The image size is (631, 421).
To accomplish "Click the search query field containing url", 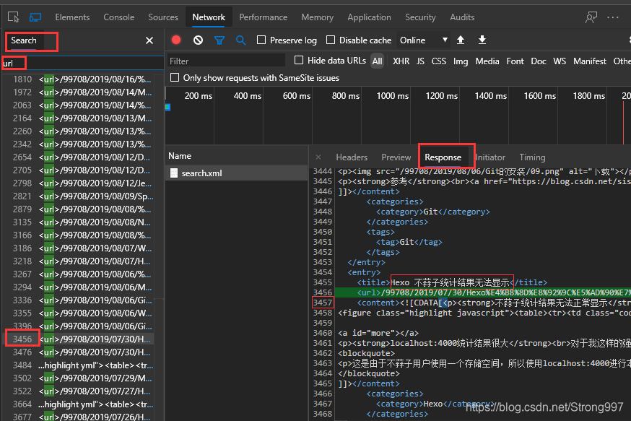I will [x=82, y=64].
